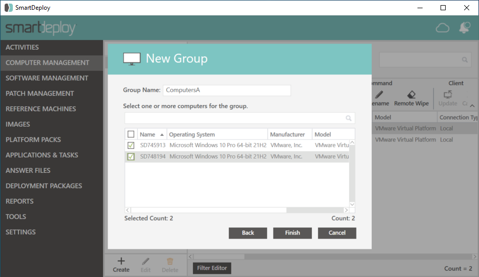
Task: Open Computer Management section
Action: (x=52, y=63)
